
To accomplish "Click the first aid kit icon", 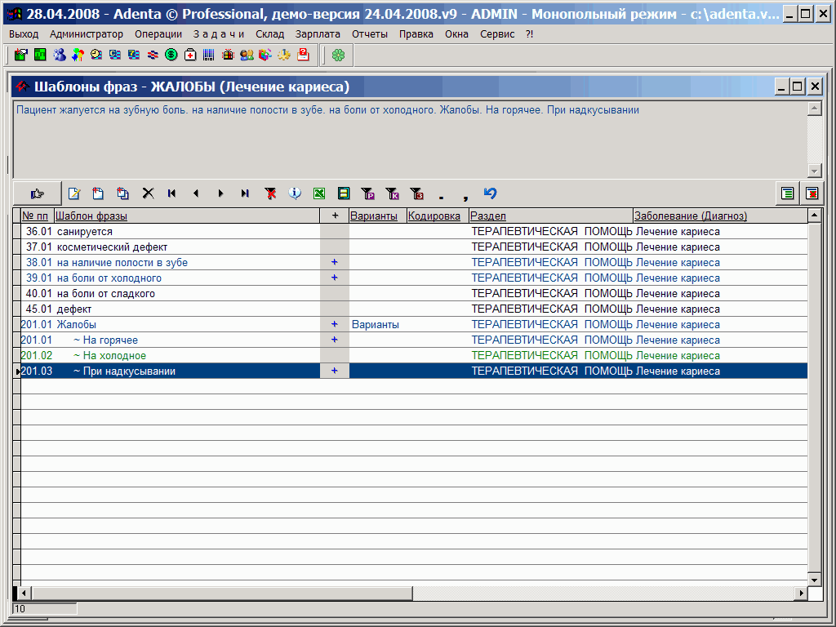I will point(189,55).
